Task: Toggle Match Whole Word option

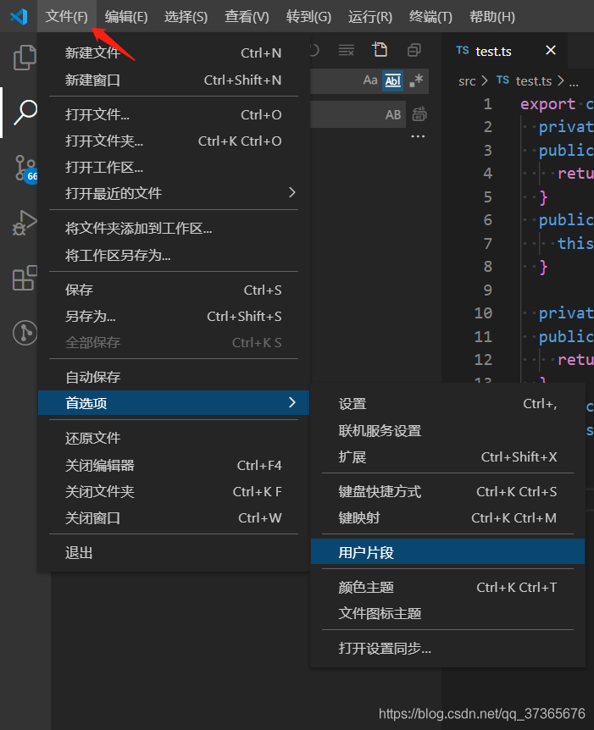Action: click(392, 81)
